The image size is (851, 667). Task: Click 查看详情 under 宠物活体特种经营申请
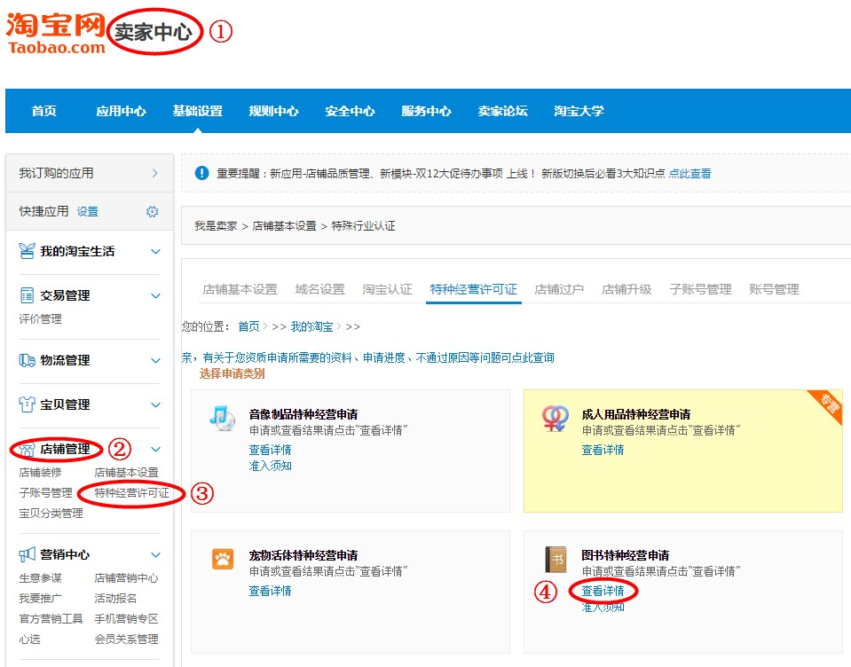pos(271,591)
